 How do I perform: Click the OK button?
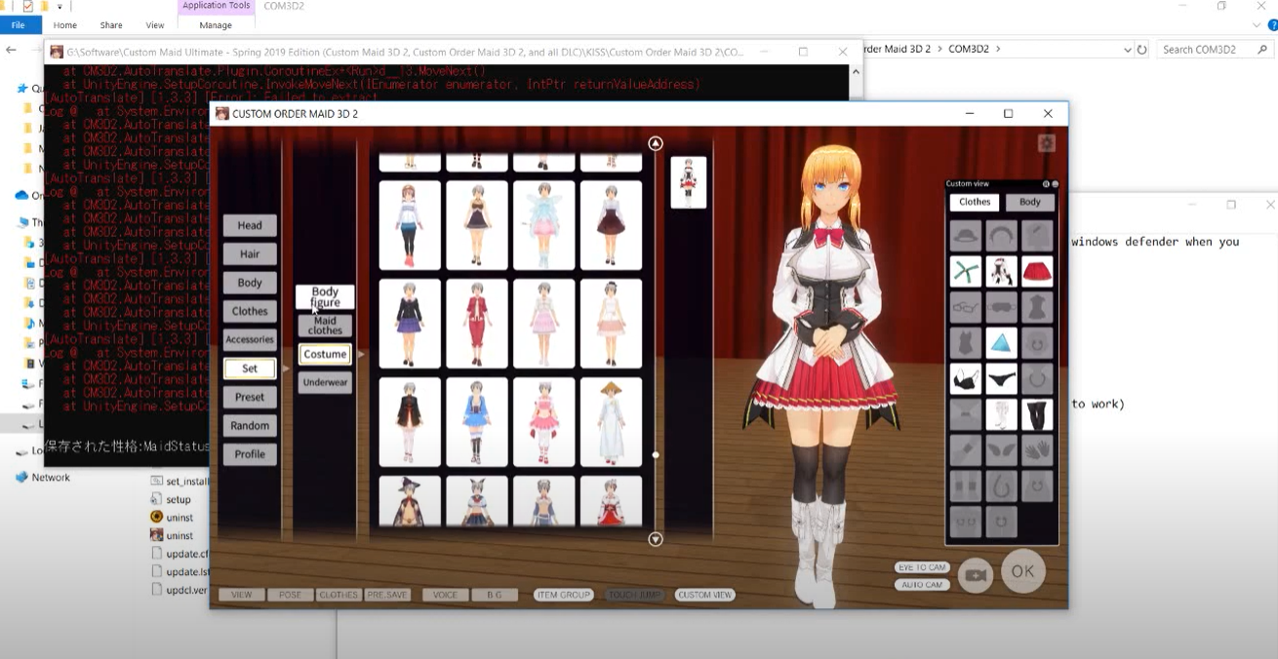(1022, 572)
